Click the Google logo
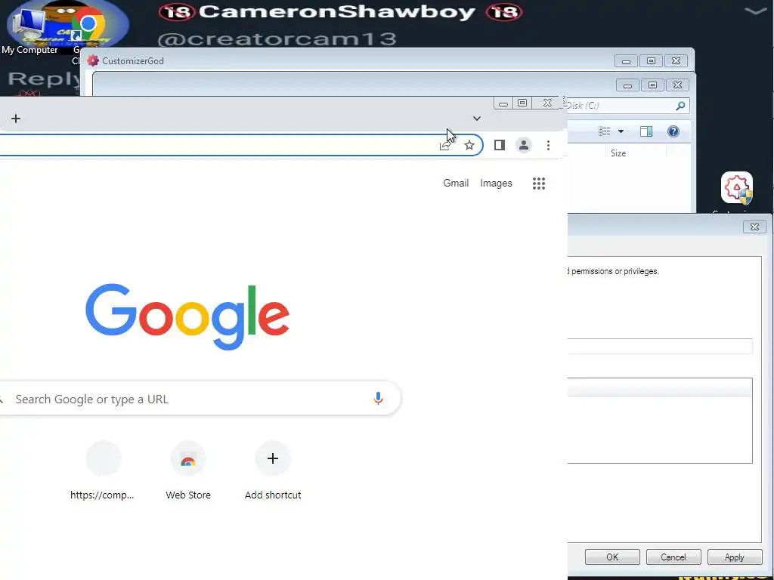 coord(187,316)
